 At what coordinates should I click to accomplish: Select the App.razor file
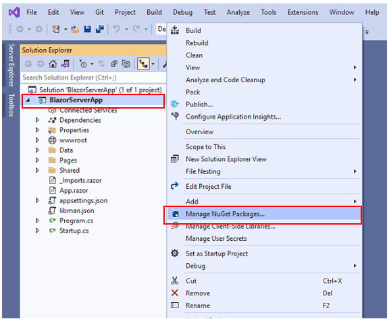tap(74, 191)
